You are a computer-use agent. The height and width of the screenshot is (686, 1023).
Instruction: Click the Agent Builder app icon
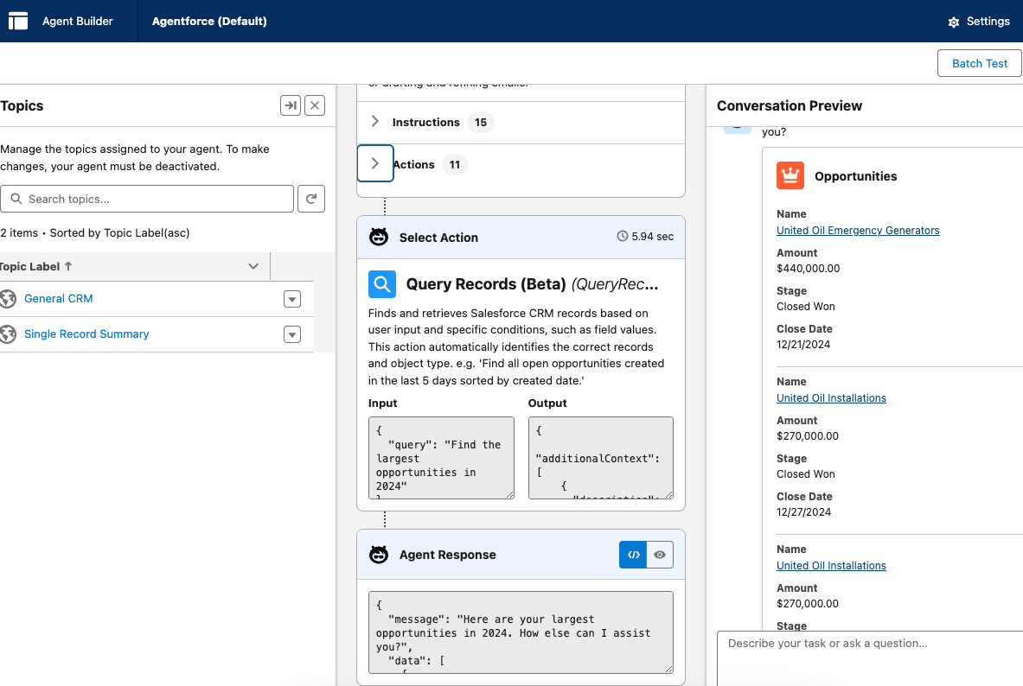point(18,21)
